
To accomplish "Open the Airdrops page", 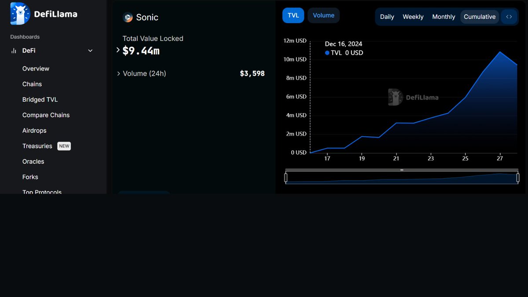I will tap(34, 131).
